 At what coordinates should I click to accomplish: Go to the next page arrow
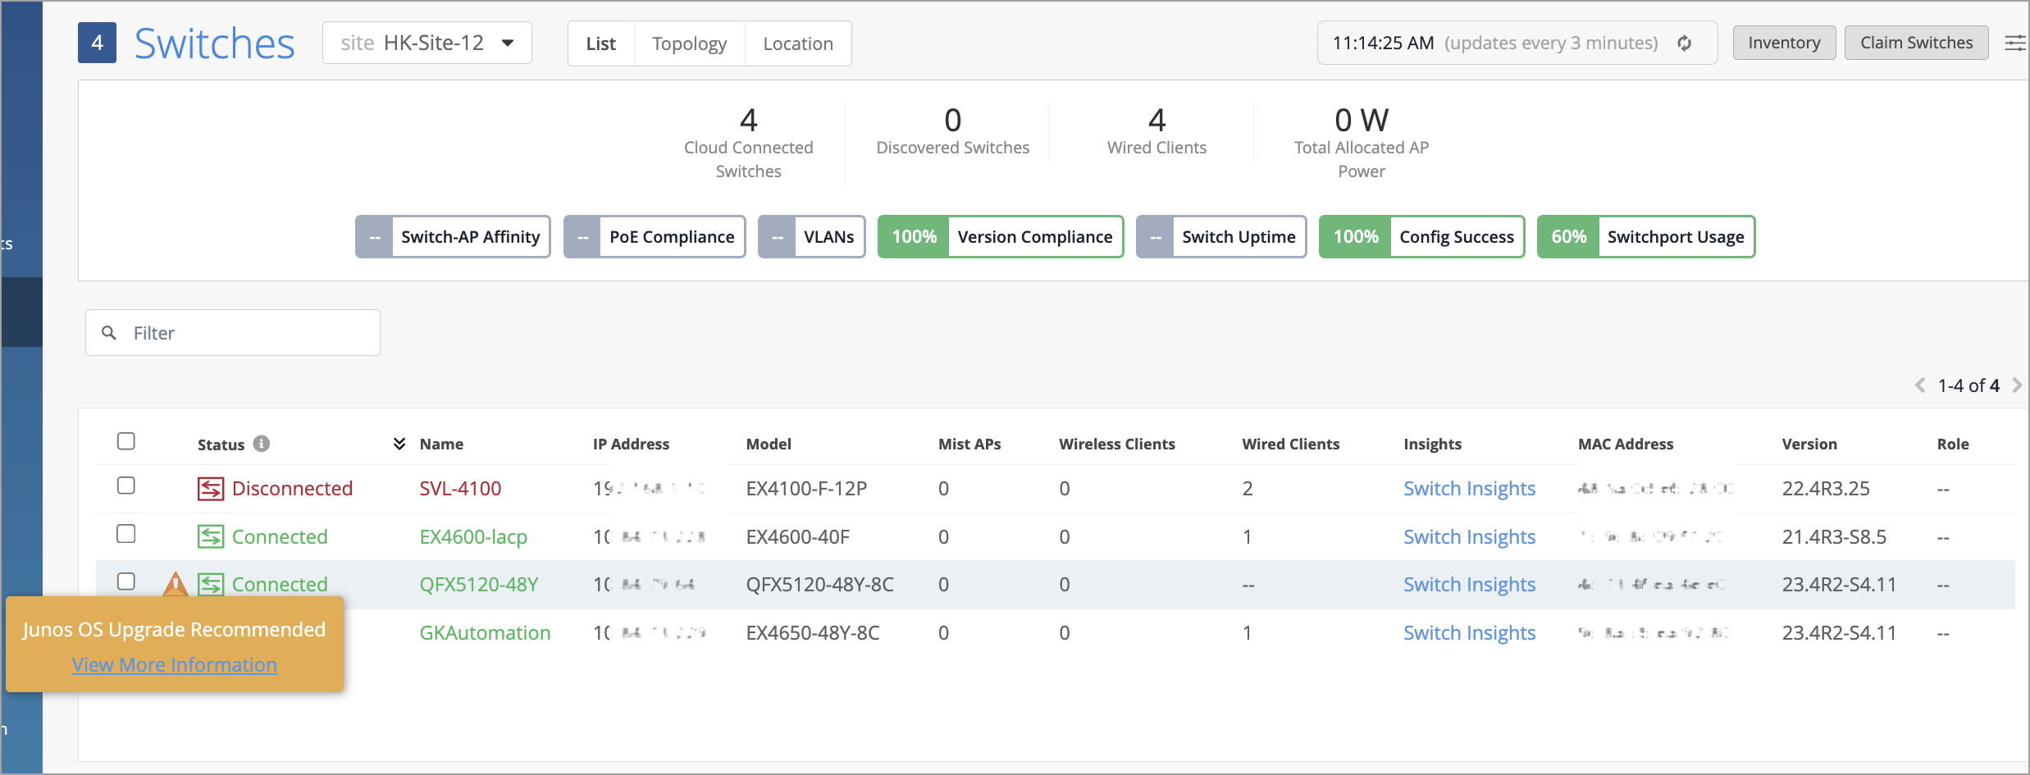(x=2017, y=385)
